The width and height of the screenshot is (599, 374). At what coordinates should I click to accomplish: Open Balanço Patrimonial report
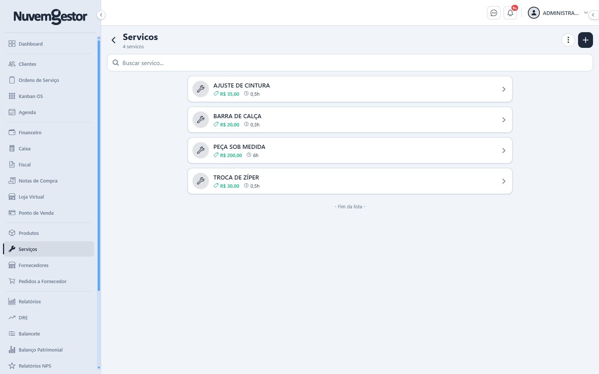(x=49, y=350)
